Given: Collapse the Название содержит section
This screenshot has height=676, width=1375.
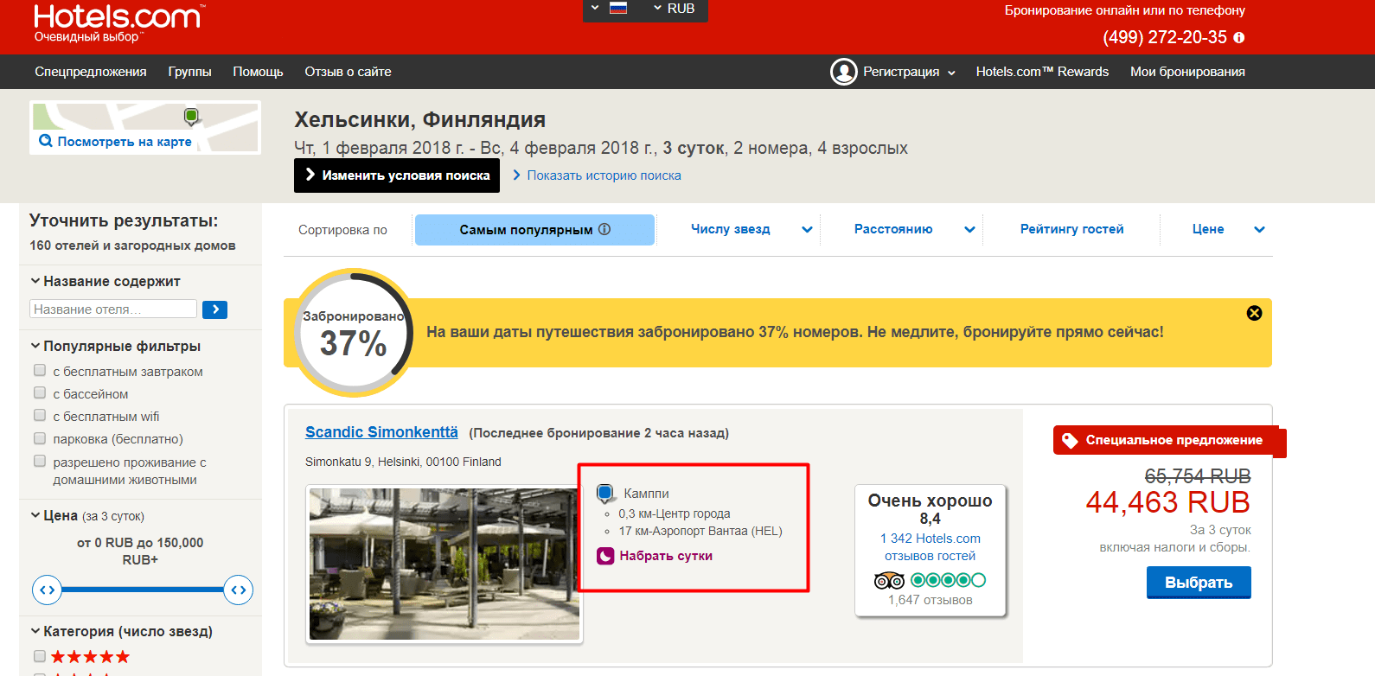Looking at the screenshot, I should pyautogui.click(x=105, y=281).
